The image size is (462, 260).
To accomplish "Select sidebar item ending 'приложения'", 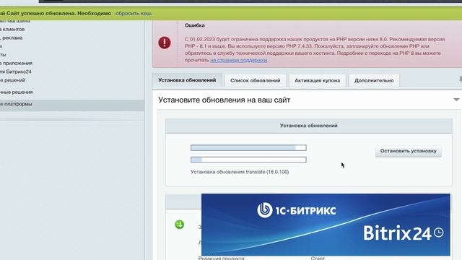I will (x=16, y=63).
